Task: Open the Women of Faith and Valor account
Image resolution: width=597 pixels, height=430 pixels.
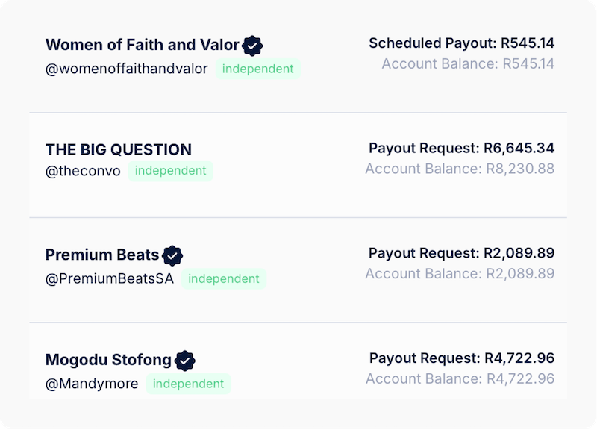Action: pyautogui.click(x=142, y=45)
